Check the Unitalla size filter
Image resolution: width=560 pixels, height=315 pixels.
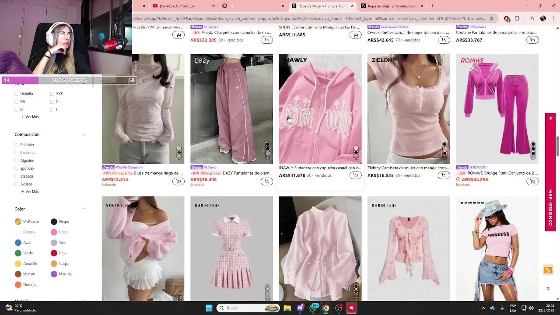[x=17, y=94]
